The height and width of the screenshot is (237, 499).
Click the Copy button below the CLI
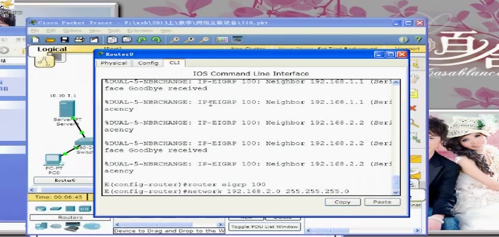[x=342, y=202]
